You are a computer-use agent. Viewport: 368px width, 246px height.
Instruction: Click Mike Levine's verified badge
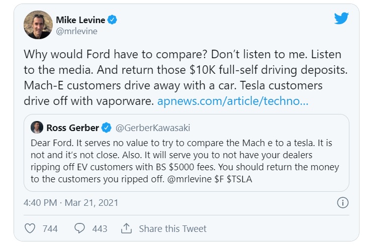pos(114,21)
